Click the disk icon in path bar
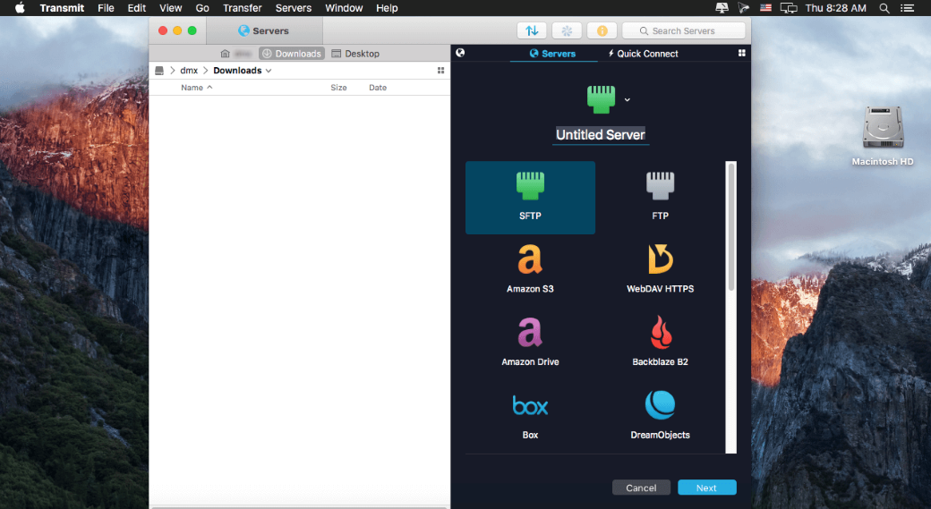The width and height of the screenshot is (931, 509). (159, 71)
